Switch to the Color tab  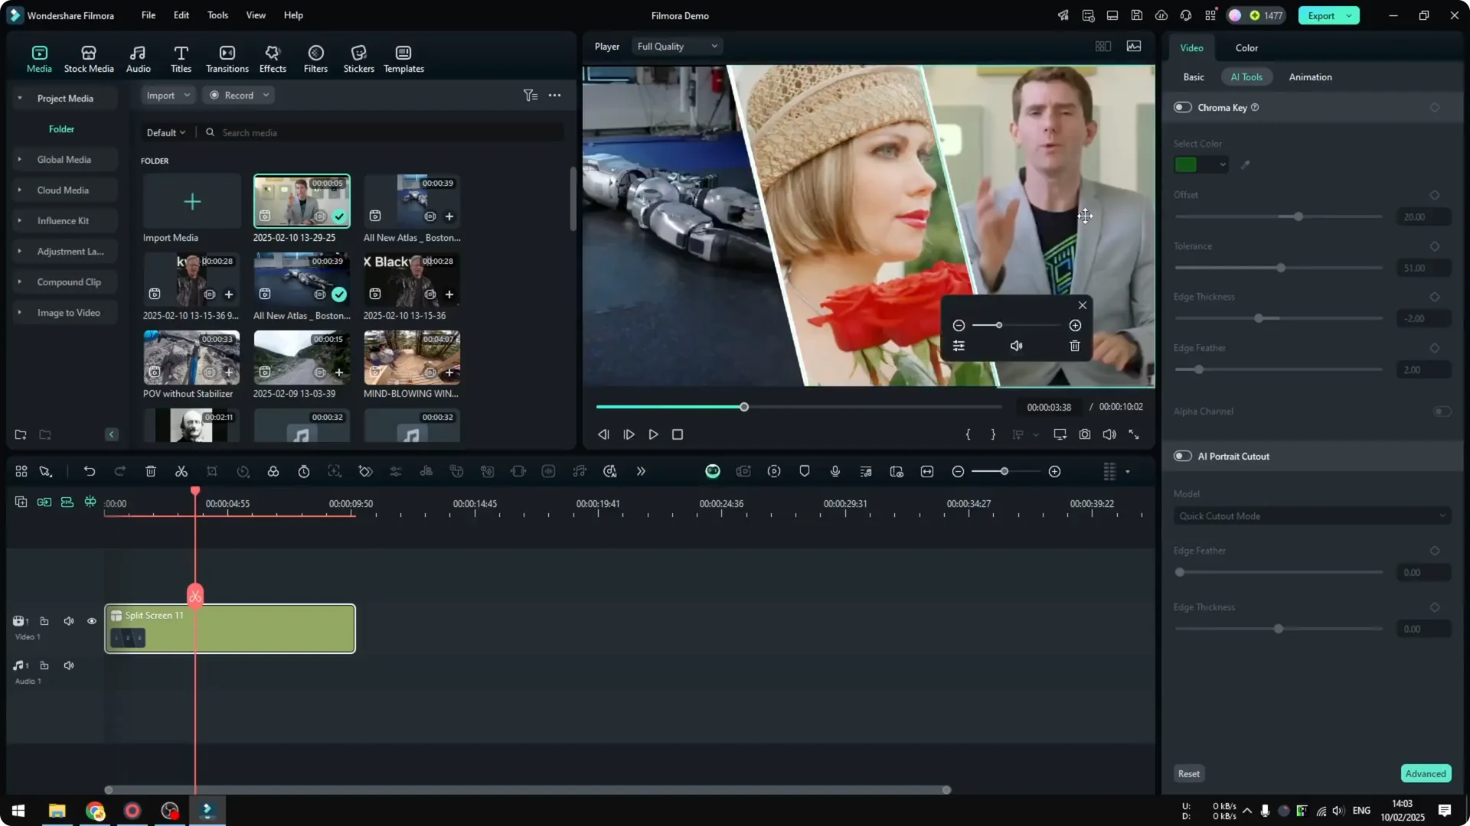point(1246,47)
